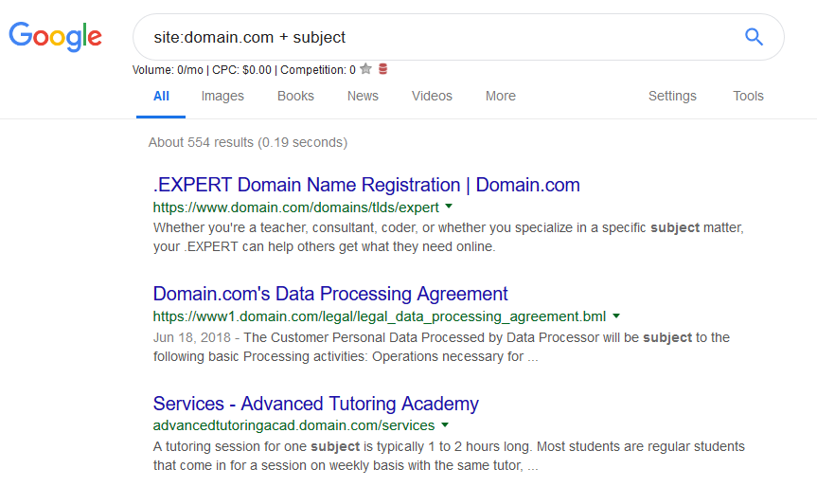Open Domain.com's Data Processing Agreement result

pos(330,294)
